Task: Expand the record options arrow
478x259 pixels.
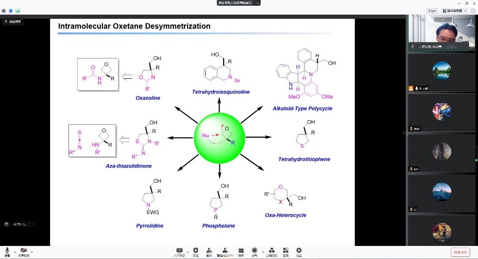Action: (262, 251)
